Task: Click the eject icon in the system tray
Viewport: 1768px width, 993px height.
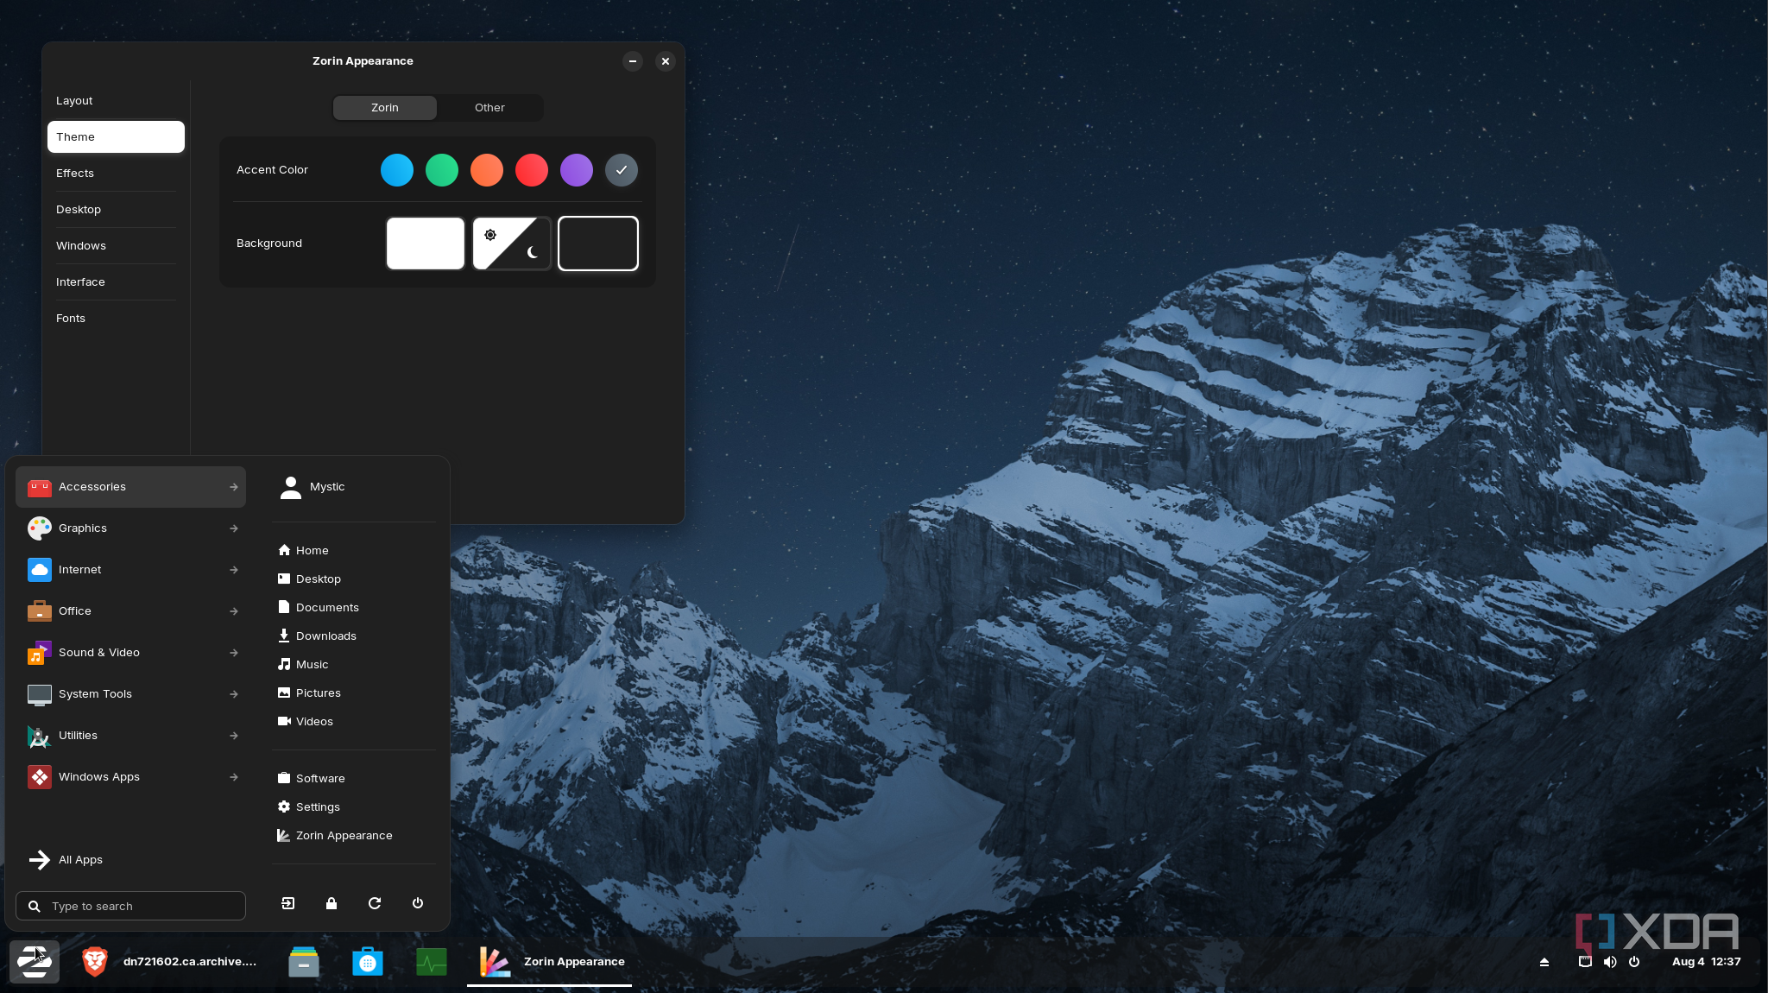Action: (1544, 961)
